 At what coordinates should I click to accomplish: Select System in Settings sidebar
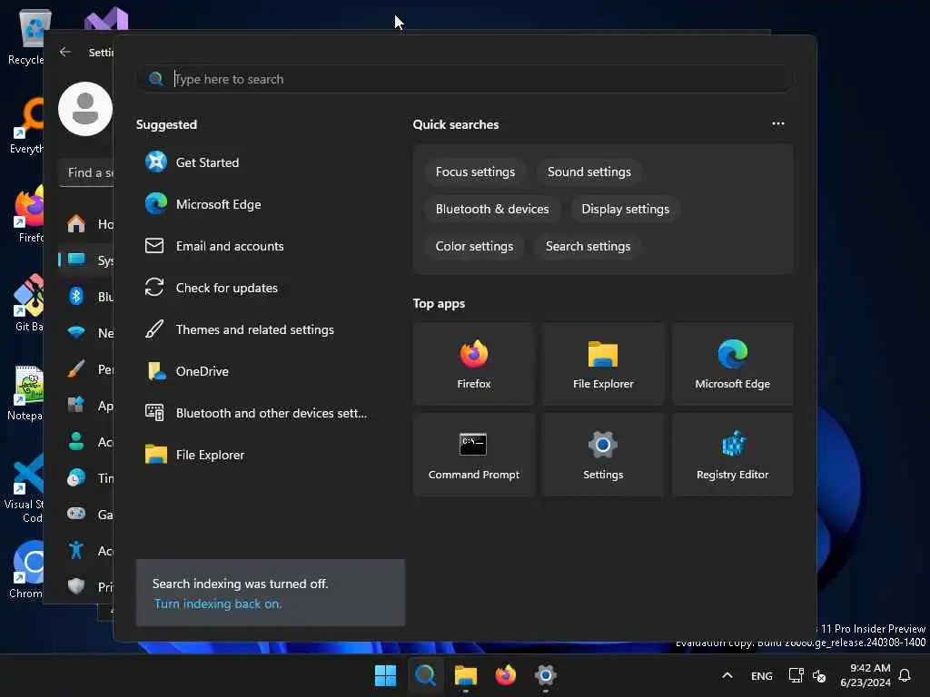coord(86,260)
